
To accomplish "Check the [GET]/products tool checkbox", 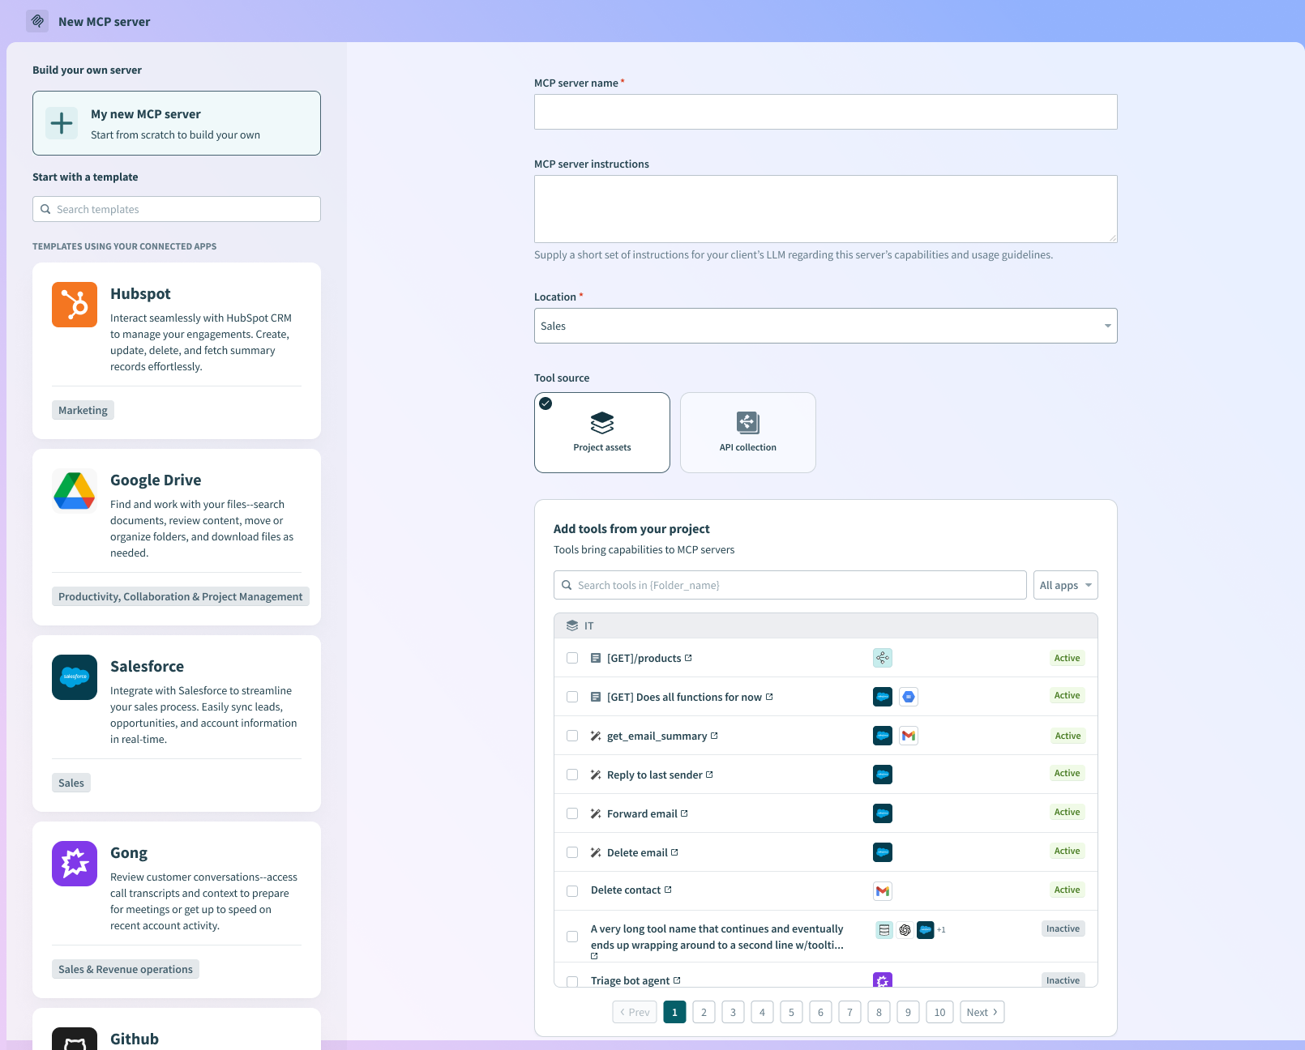I will 572,658.
